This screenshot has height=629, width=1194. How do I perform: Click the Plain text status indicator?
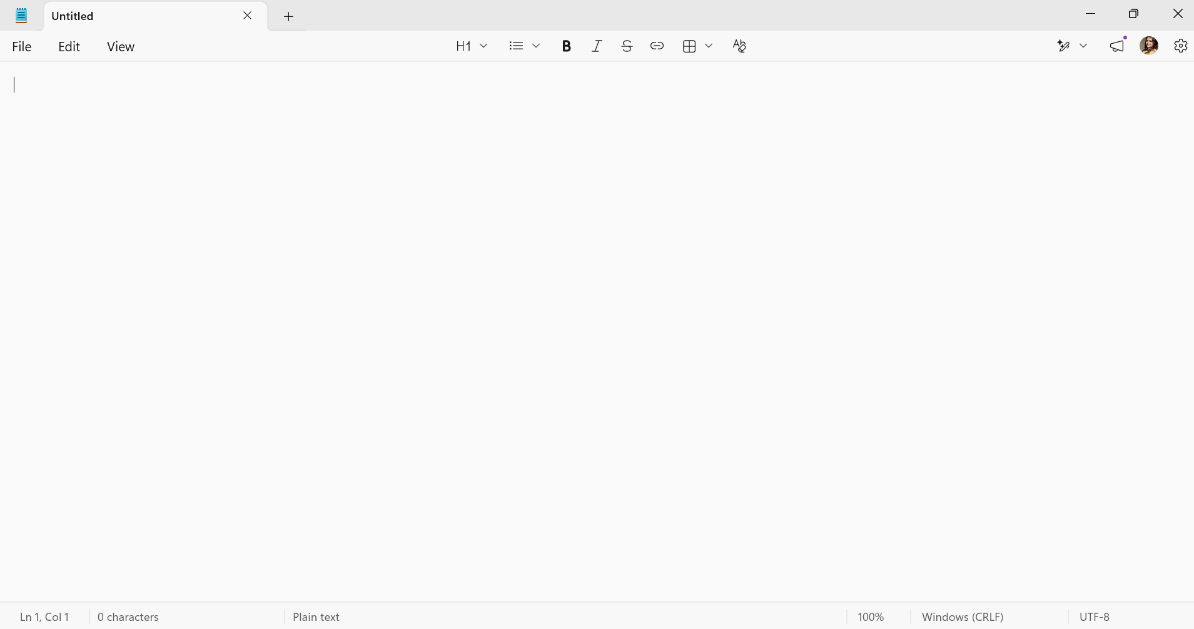(316, 616)
